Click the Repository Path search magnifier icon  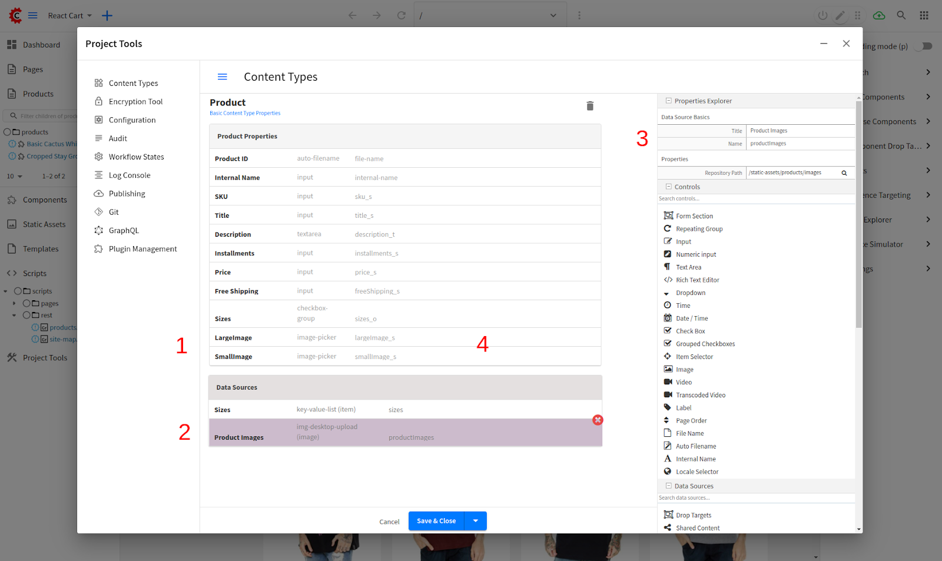844,173
